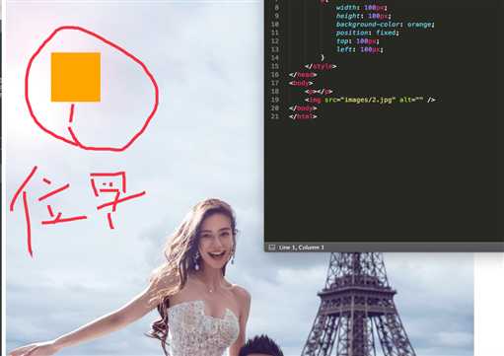The width and height of the screenshot is (504, 356).
Task: Click the opening "<body>" tag in the editor
Action: 301,83
